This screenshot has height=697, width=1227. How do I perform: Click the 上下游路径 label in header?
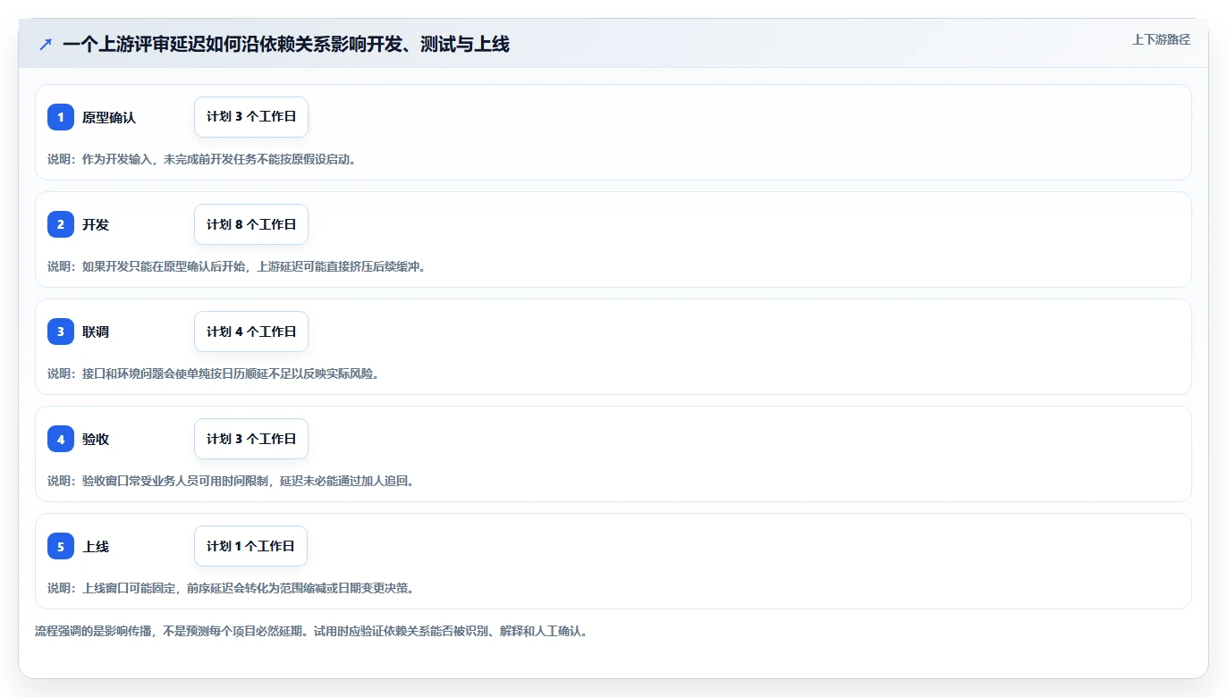[x=1161, y=40]
